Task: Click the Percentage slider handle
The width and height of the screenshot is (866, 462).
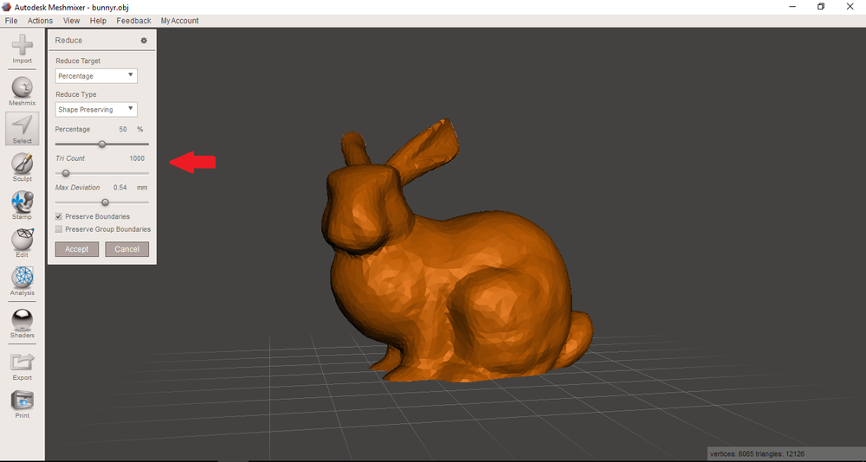Action: pyautogui.click(x=101, y=144)
